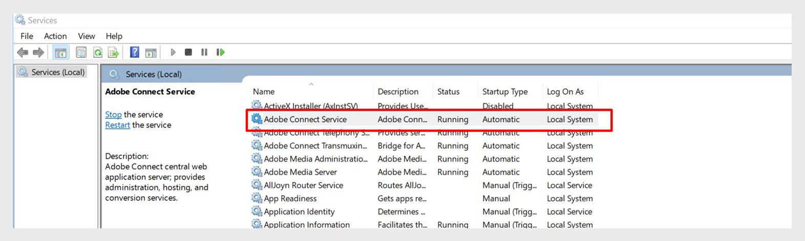This screenshot has height=241, width=805.
Task: Toggle Show/Hide Action Pane toolbar icon
Action: pyautogui.click(x=151, y=52)
